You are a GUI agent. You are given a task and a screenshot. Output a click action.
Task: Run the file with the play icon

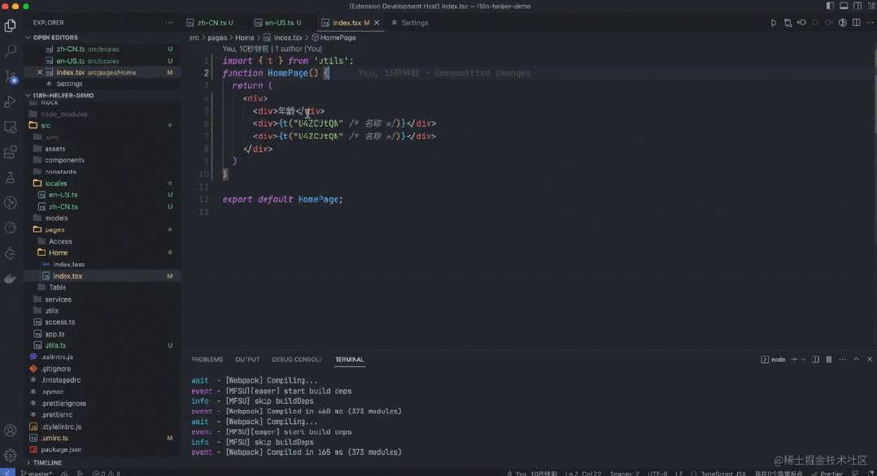[x=774, y=23]
